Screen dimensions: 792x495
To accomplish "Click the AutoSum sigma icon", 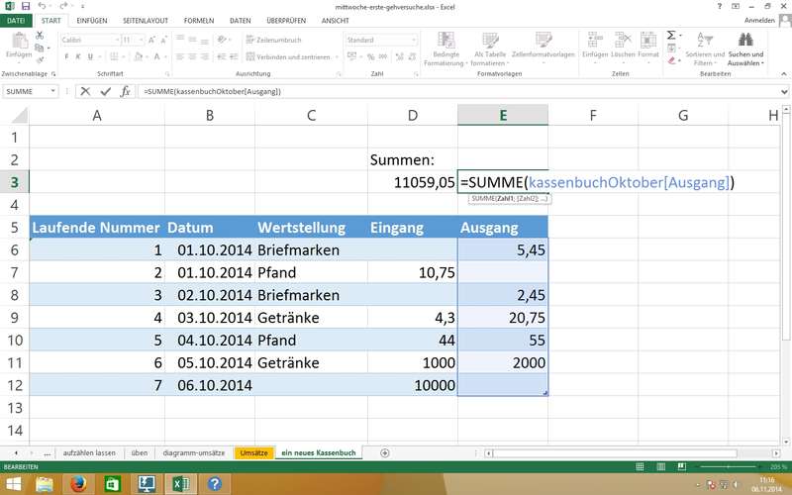I will tap(670, 35).
